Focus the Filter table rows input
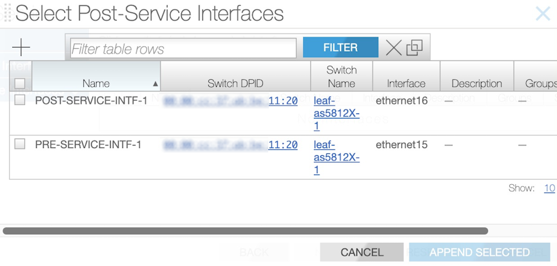 pos(183,48)
